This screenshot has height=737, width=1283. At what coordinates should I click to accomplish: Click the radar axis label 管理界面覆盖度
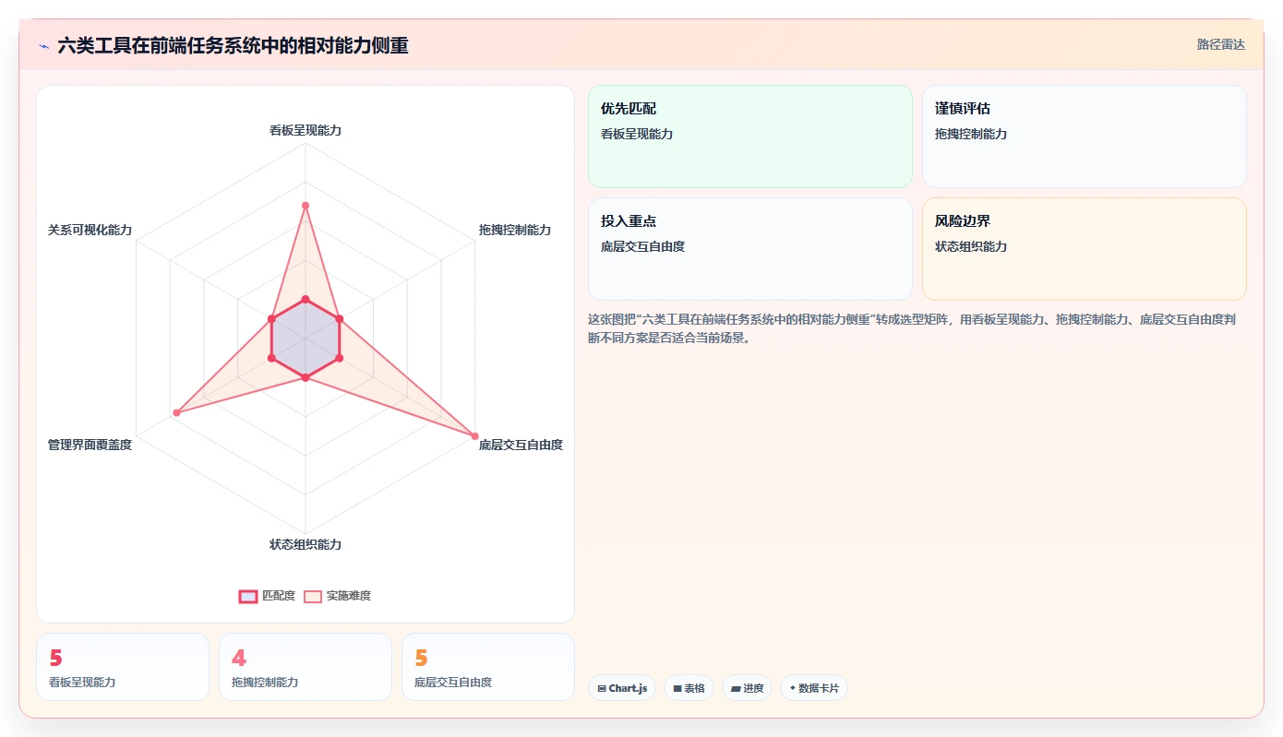[90, 445]
